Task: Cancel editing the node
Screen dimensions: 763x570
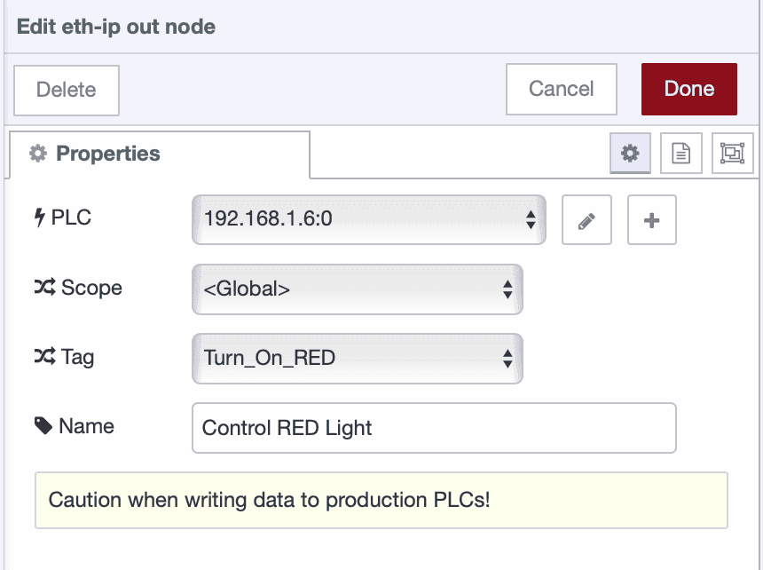Action: coord(561,89)
